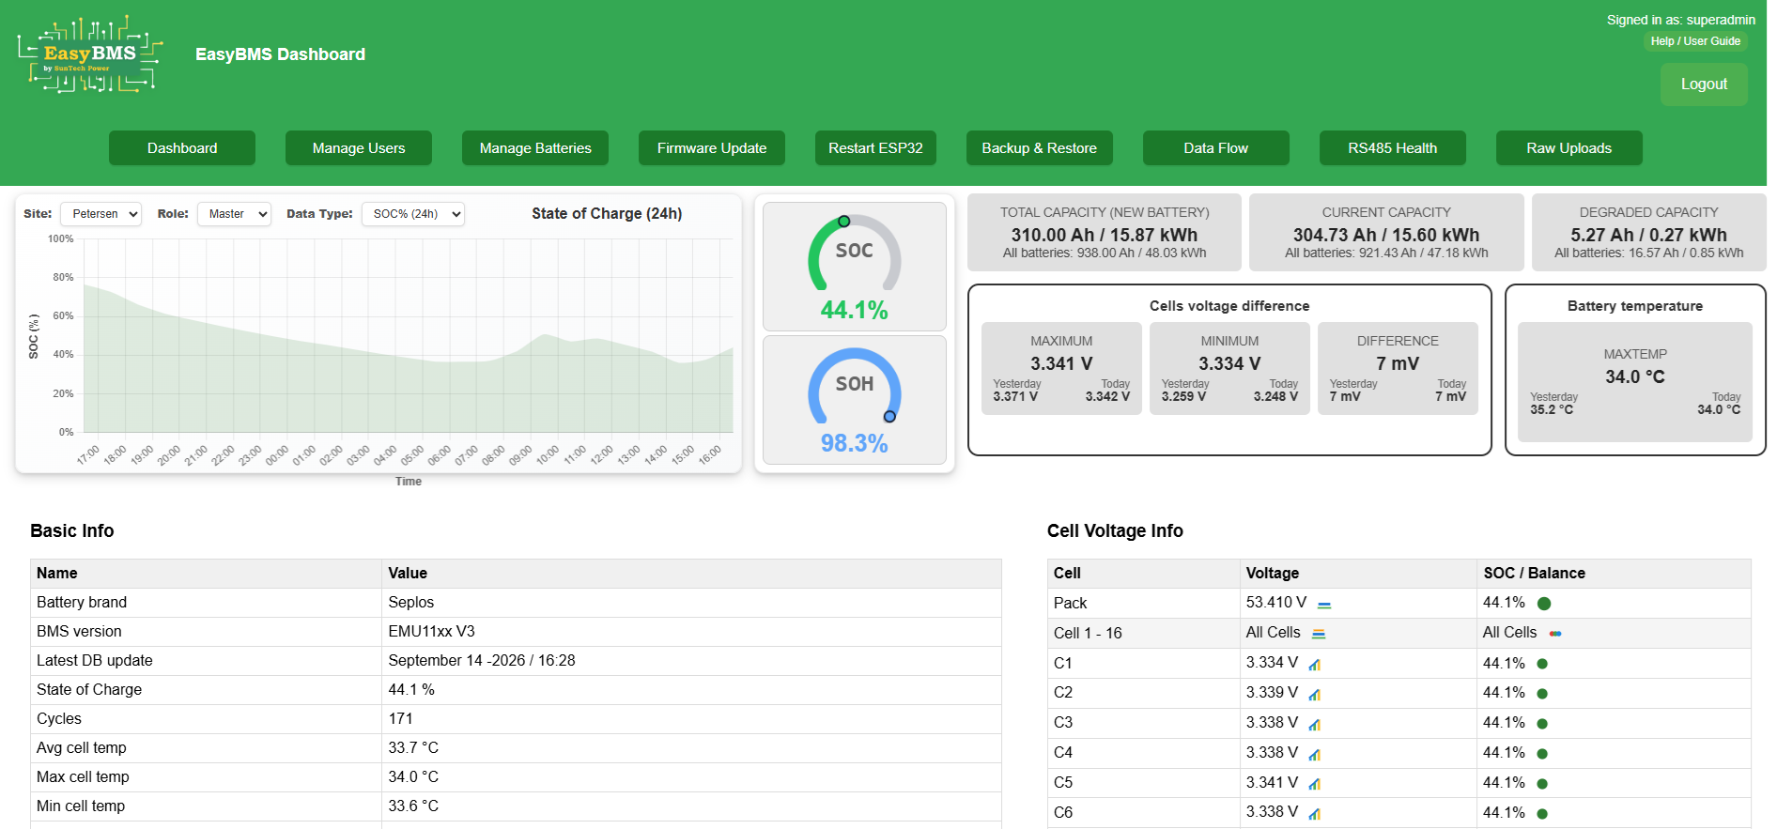The image size is (1777, 829).
Task: Open Backup & Restore
Action: pyautogui.click(x=1040, y=148)
